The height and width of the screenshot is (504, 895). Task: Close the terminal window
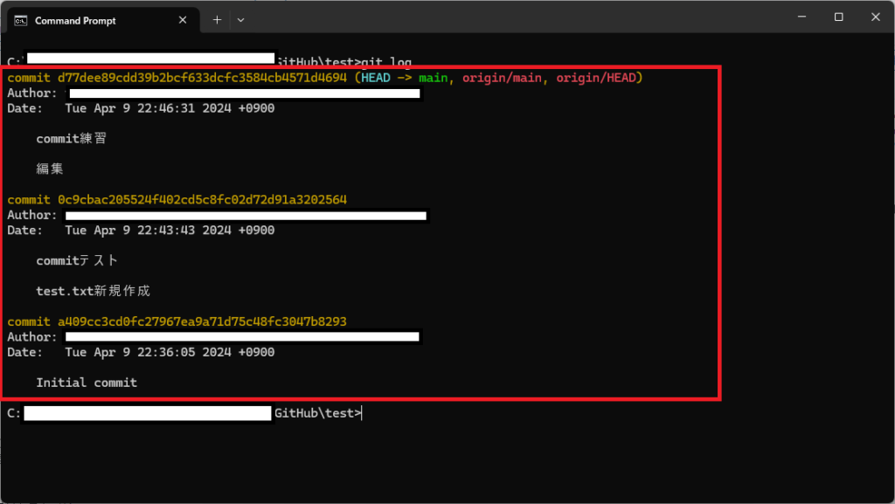point(876,17)
